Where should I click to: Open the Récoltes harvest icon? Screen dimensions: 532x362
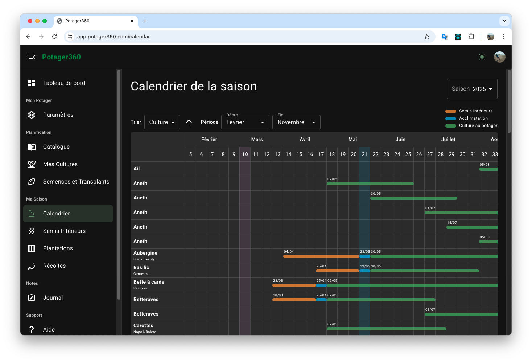tap(32, 266)
